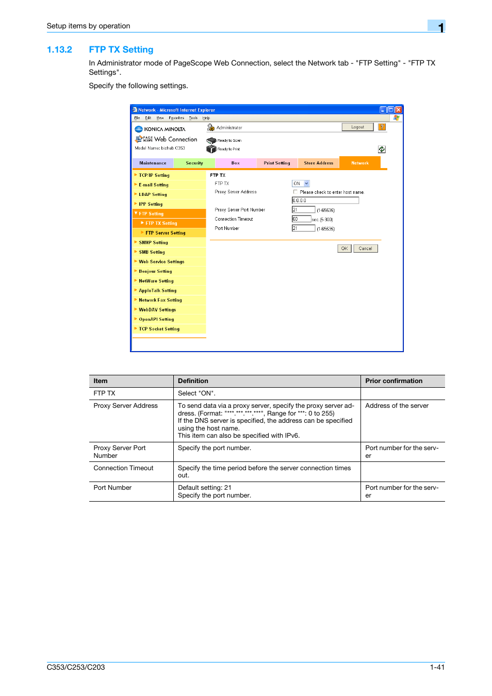
Task: Expand the IPP Setting item
Action: click(169, 204)
